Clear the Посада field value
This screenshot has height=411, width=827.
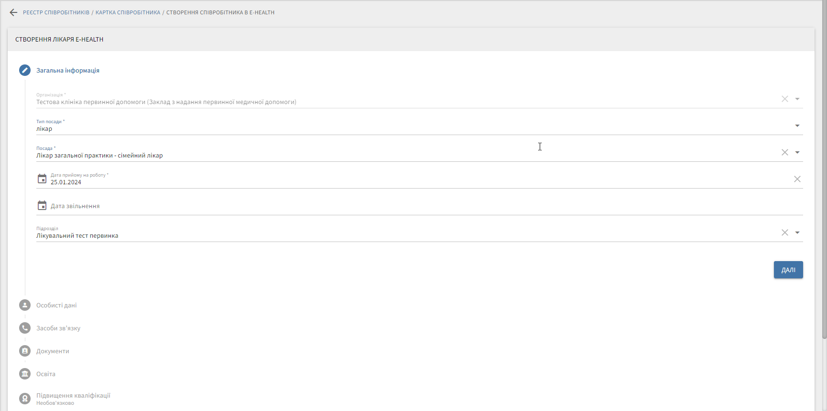click(784, 152)
